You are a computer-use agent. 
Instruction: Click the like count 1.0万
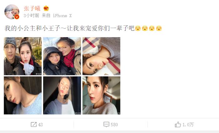(188, 125)
